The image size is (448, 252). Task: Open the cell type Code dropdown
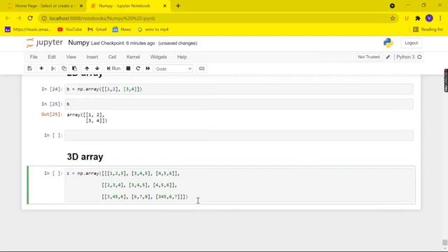[x=174, y=69]
